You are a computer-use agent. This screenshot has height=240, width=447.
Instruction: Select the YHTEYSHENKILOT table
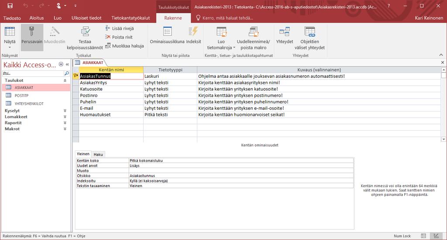36,103
